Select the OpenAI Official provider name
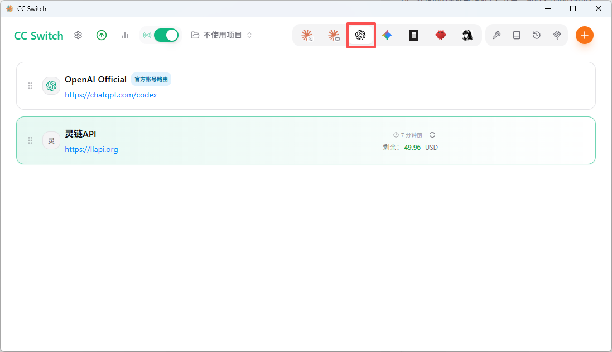 [x=95, y=80]
